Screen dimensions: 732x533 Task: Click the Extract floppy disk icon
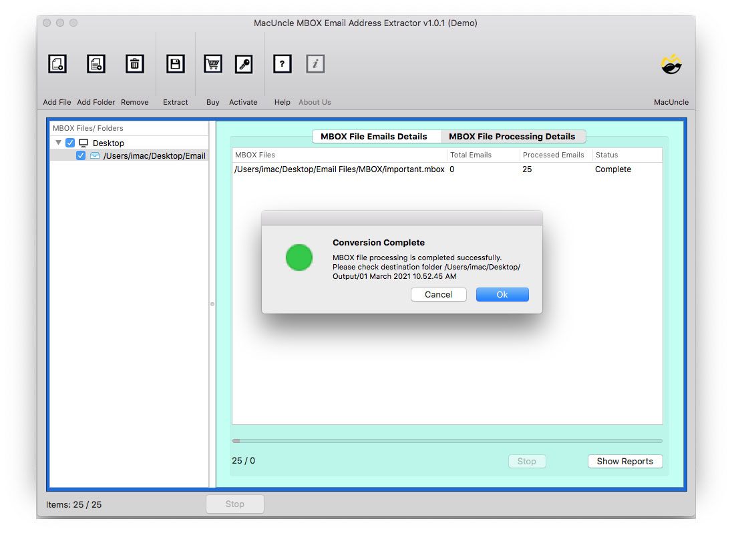pos(176,64)
